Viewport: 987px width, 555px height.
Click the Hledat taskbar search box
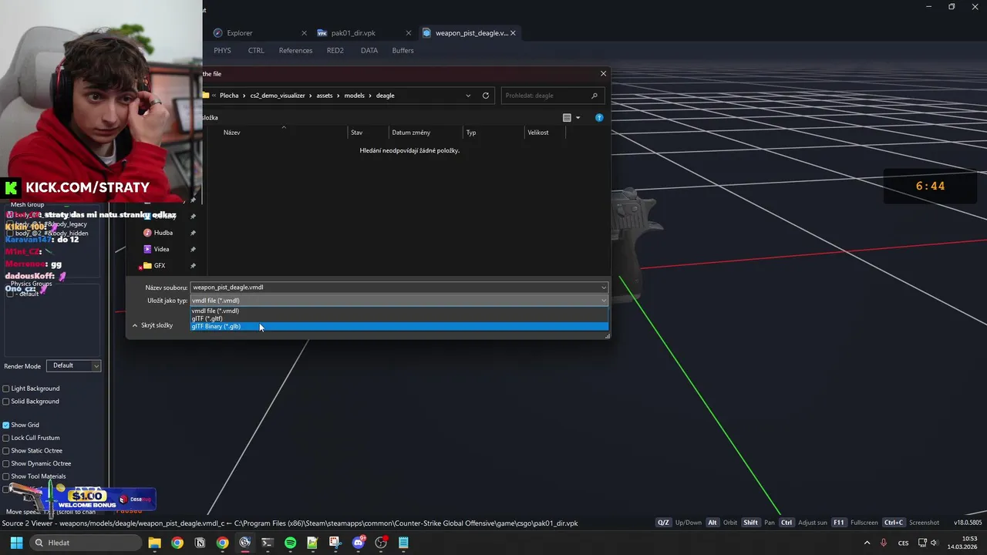85,543
